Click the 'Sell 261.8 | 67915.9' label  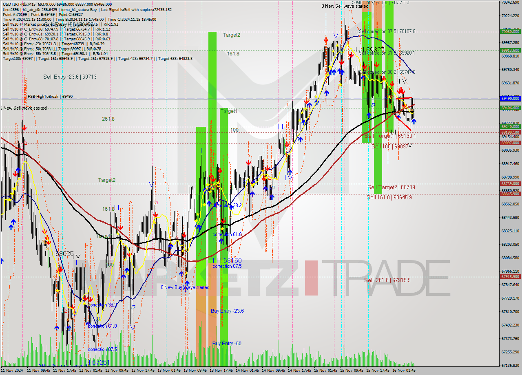pos(387,280)
